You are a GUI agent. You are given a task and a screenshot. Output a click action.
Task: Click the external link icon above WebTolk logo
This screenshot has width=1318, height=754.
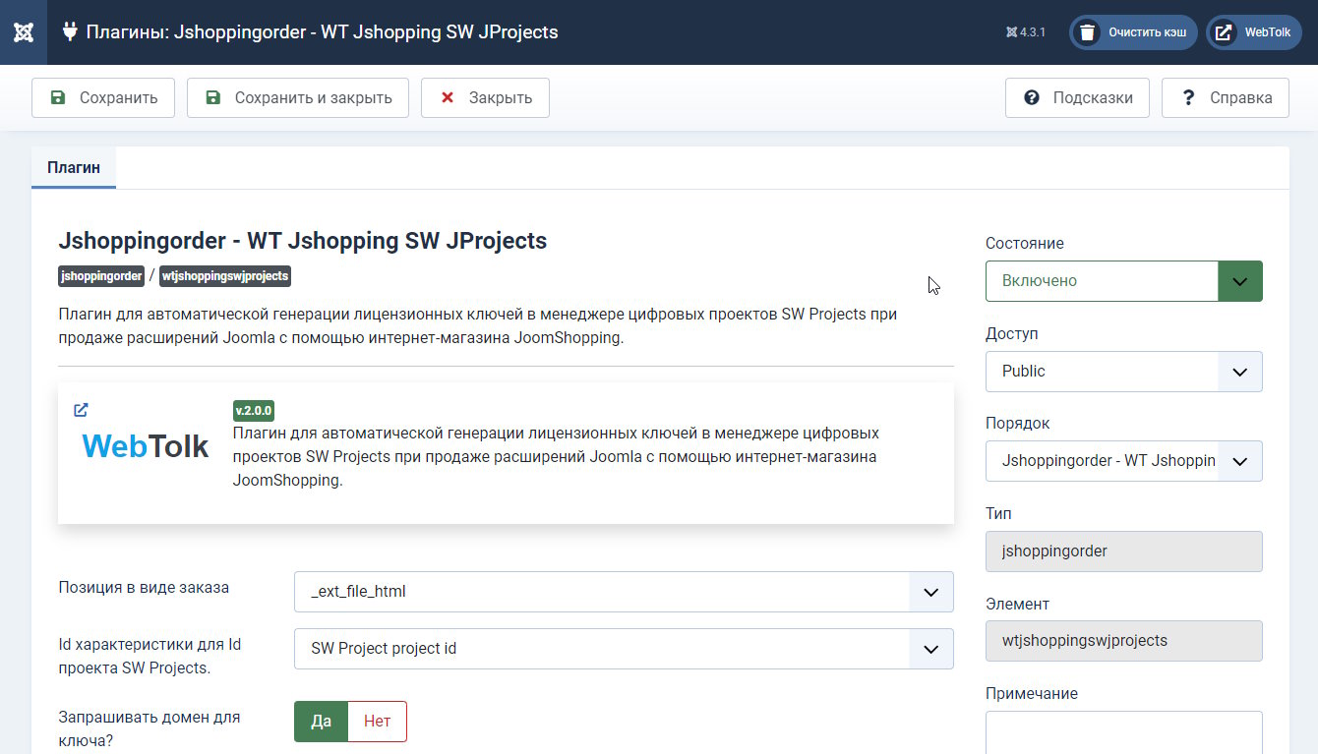[x=81, y=410]
